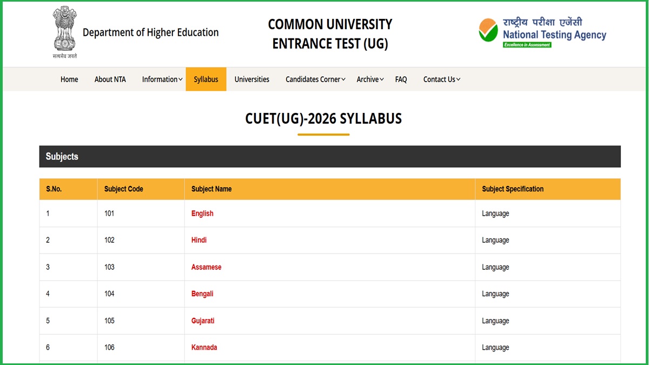649x365 pixels.
Task: Click the National Testing Agency logo
Action: tap(542, 32)
